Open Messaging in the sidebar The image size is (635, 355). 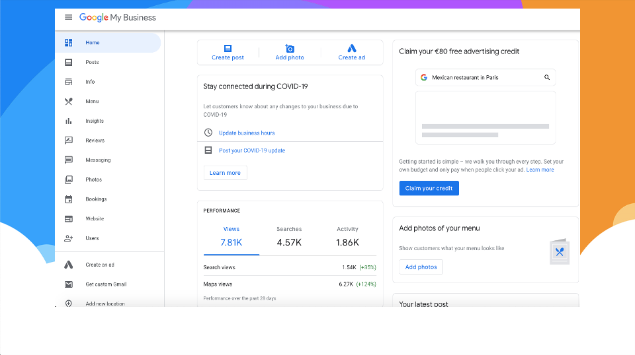(108, 160)
